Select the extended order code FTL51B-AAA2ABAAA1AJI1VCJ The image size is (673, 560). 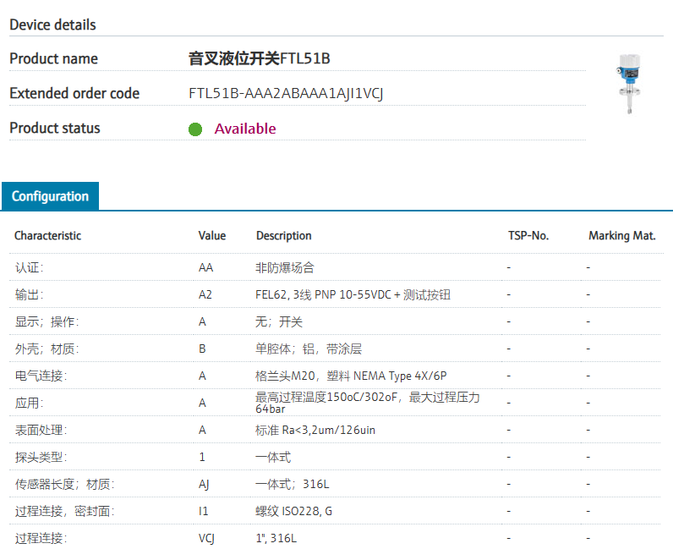click(x=286, y=94)
